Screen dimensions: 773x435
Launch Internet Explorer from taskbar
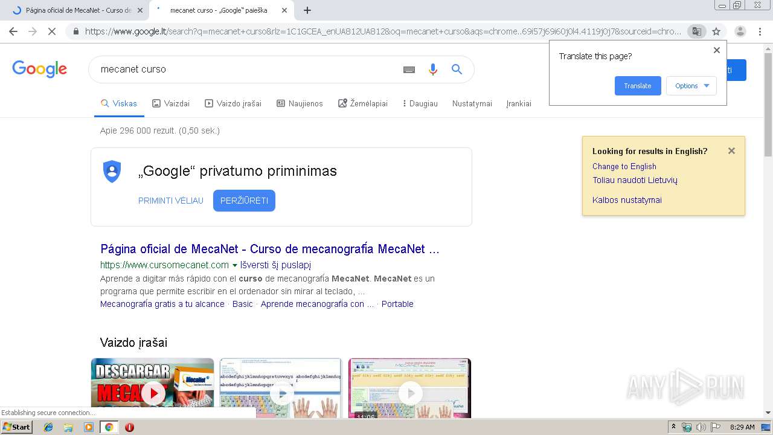point(48,427)
